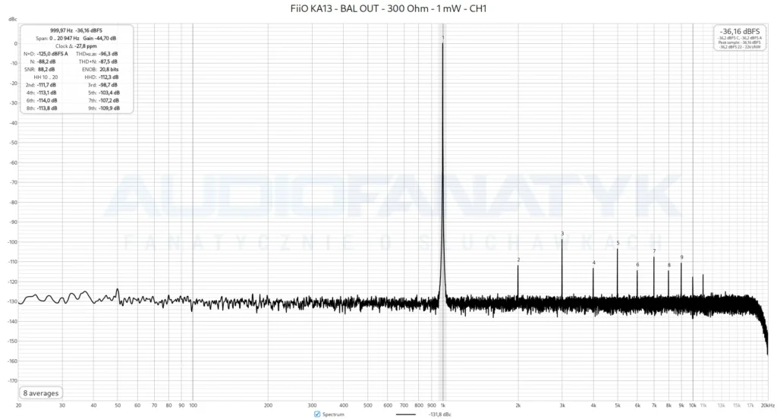This screenshot has width=777, height=419.
Task: Click the '-130' level axis label
Action: (12, 301)
